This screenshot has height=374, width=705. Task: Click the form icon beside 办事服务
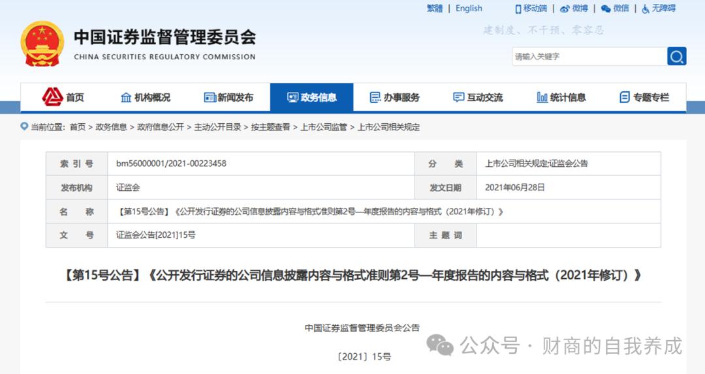click(375, 98)
